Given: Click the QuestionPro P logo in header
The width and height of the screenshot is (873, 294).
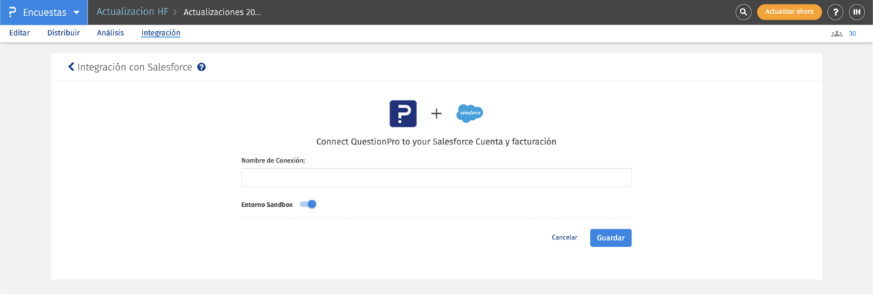Looking at the screenshot, I should click(x=12, y=12).
